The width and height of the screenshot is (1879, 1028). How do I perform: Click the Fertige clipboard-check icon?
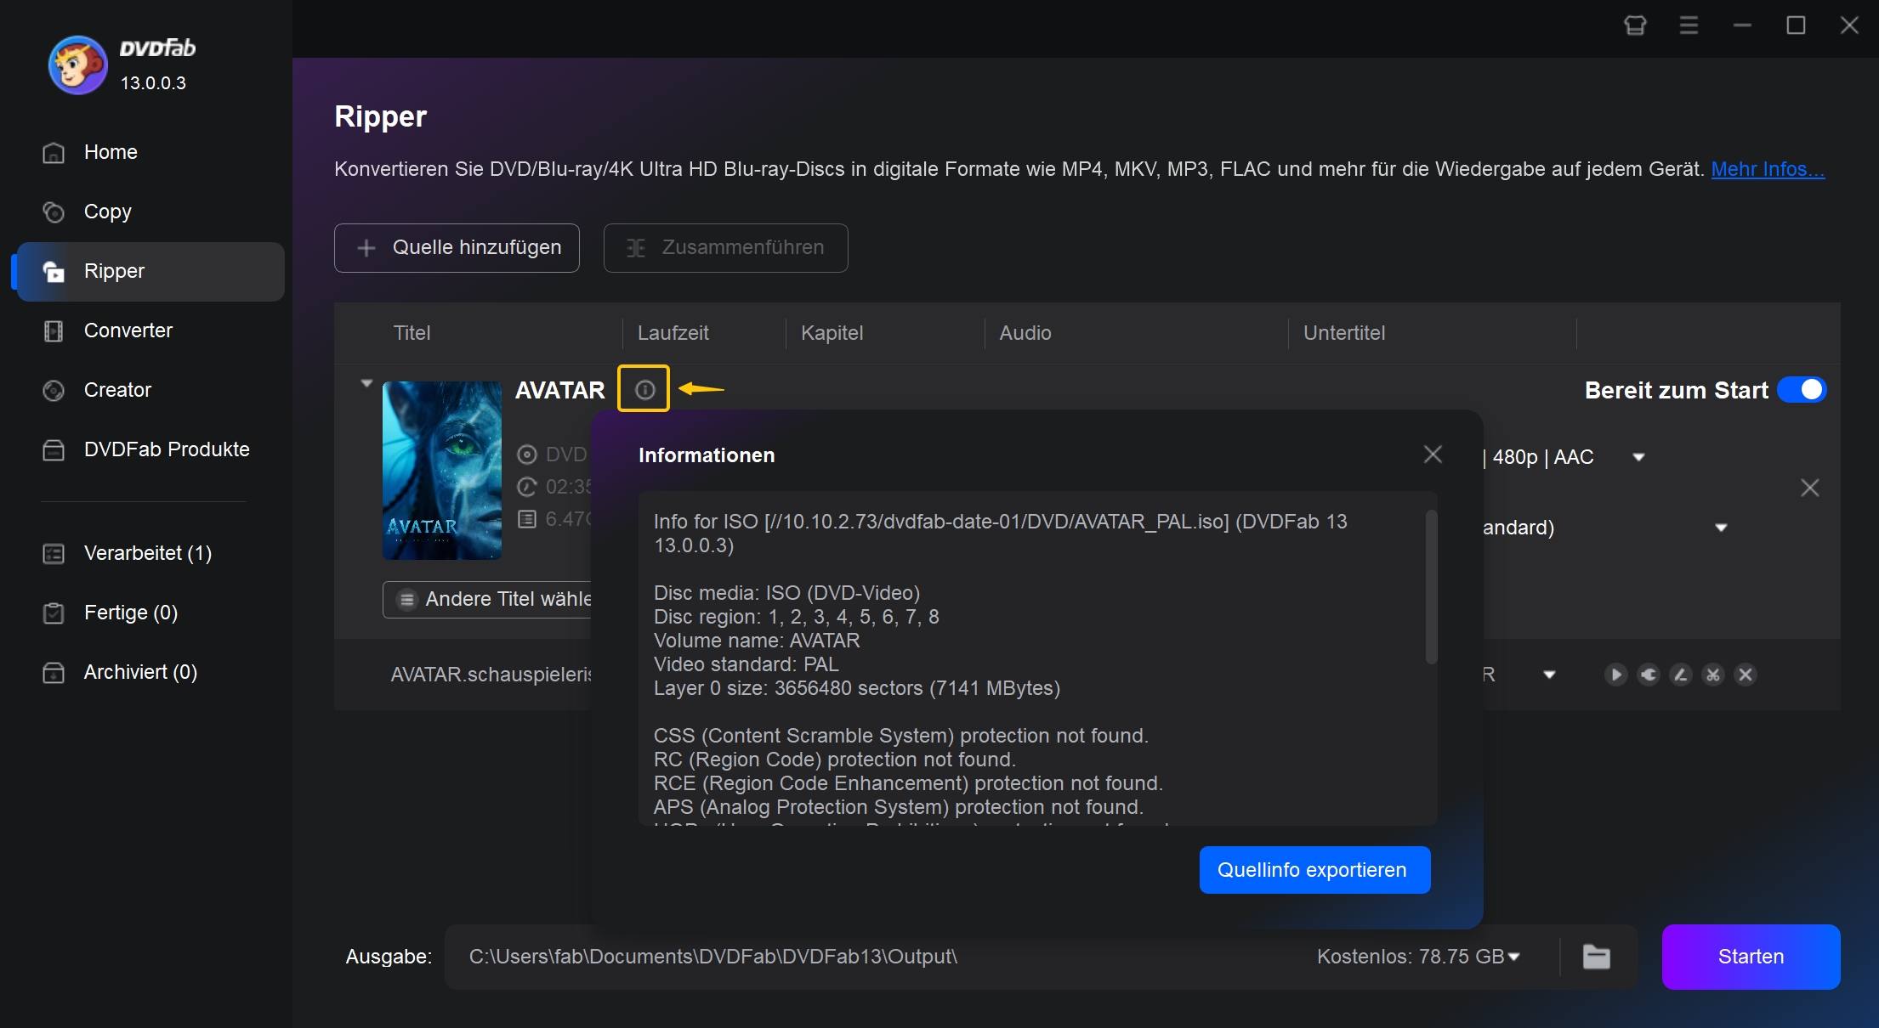tap(54, 613)
